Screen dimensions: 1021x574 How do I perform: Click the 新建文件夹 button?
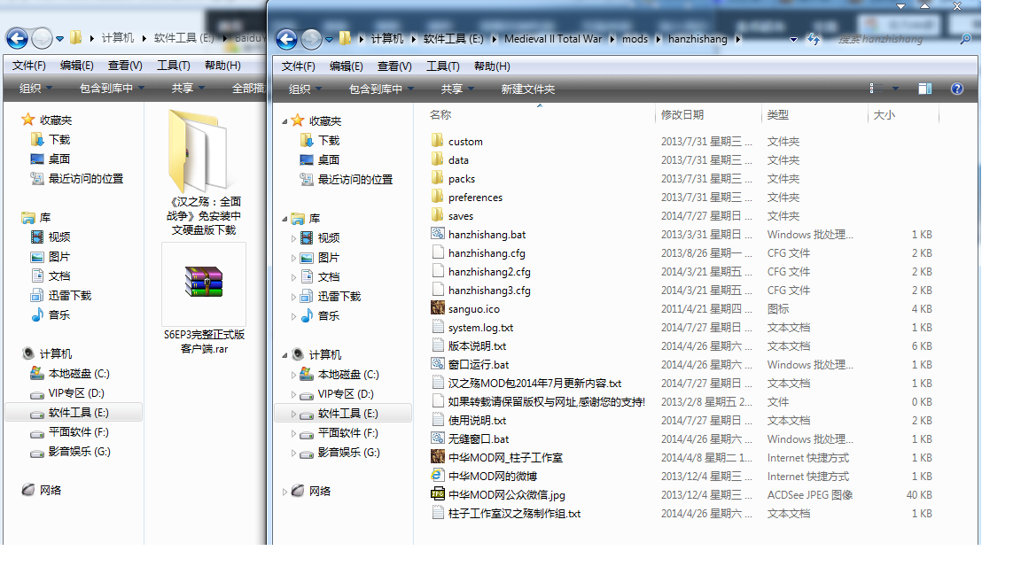click(527, 89)
